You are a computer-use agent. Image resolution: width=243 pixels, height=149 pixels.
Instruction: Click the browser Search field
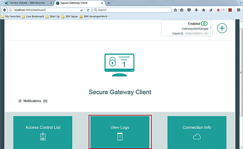pyautogui.click(x=132, y=10)
